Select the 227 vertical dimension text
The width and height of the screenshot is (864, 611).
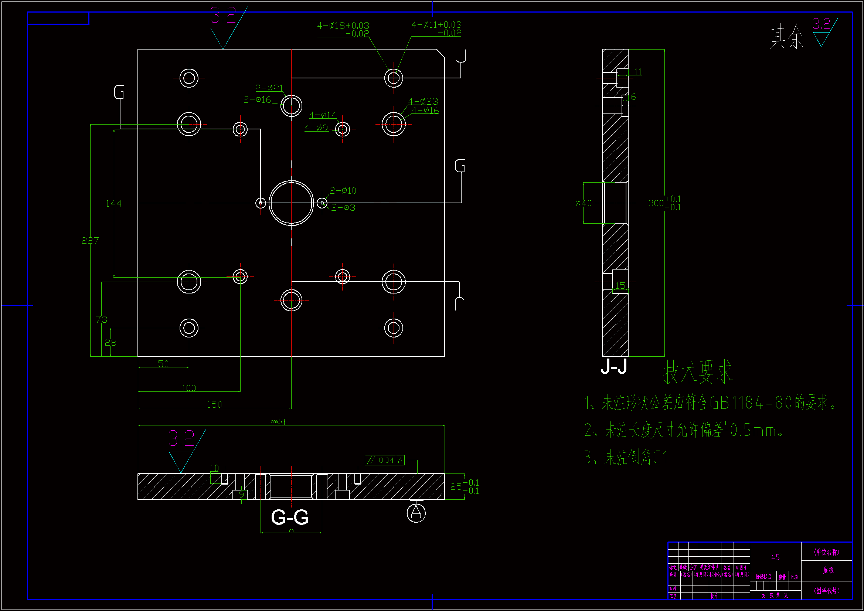pos(90,241)
